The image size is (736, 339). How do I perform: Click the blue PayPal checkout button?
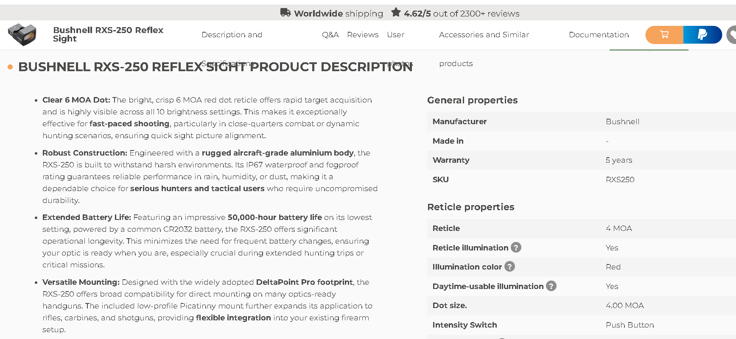(702, 35)
